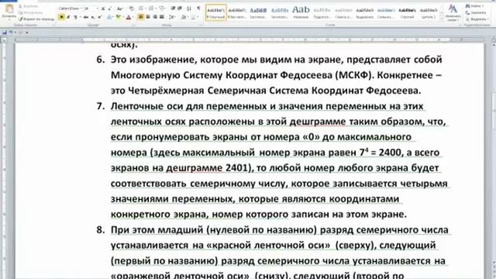Click the Justify alignment icon

point(162,17)
